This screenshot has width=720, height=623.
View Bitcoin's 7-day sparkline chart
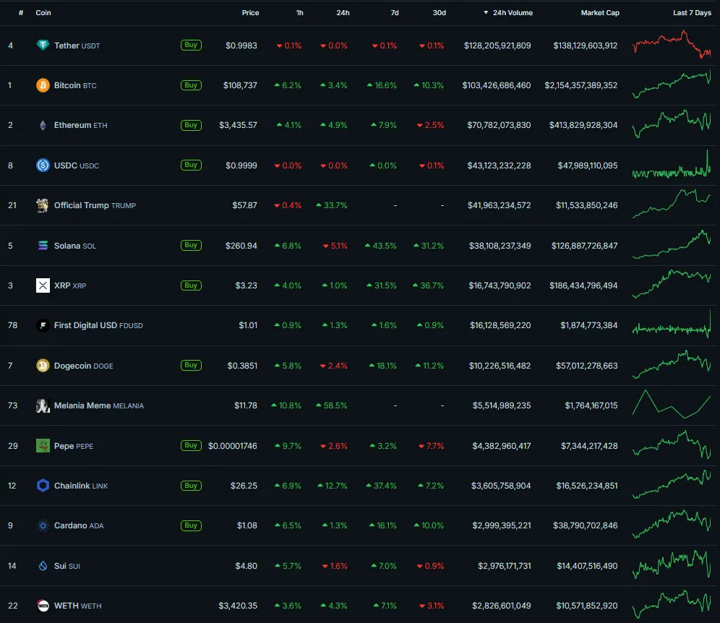[672, 85]
